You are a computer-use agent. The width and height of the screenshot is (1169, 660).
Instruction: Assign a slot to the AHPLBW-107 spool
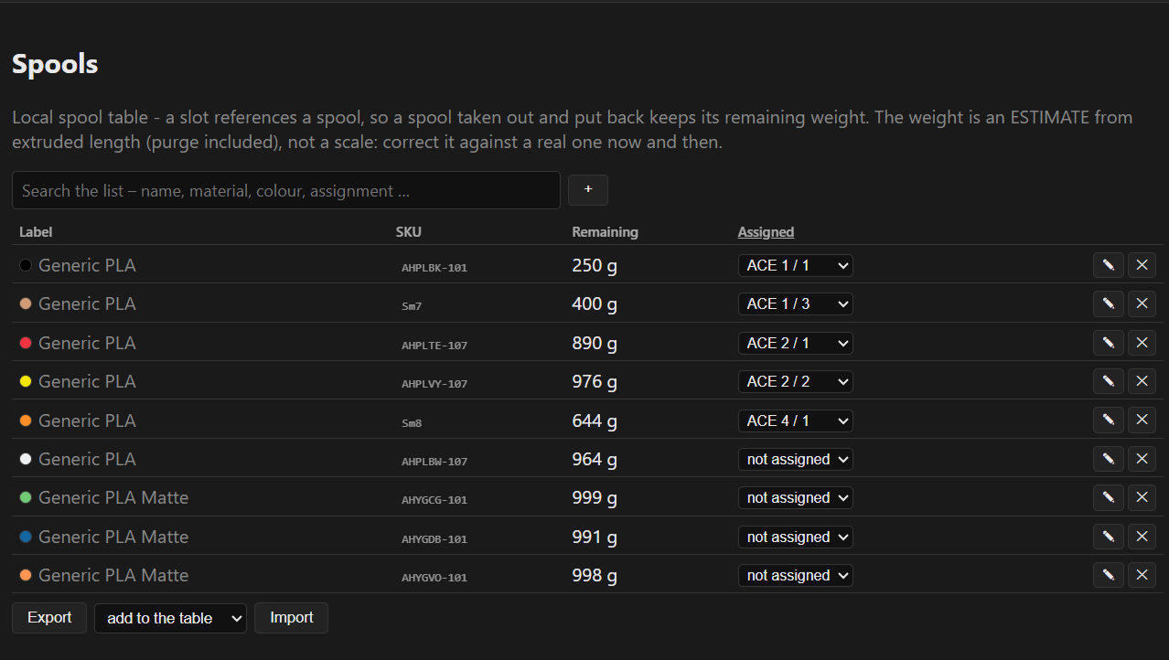[x=796, y=459]
